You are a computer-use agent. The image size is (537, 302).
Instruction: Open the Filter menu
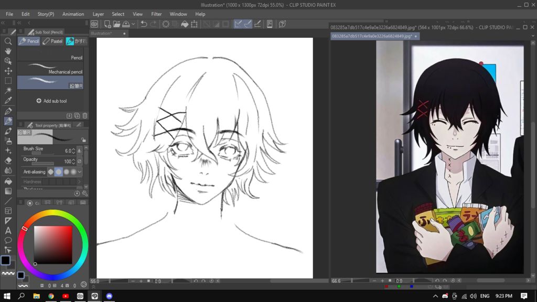point(156,14)
